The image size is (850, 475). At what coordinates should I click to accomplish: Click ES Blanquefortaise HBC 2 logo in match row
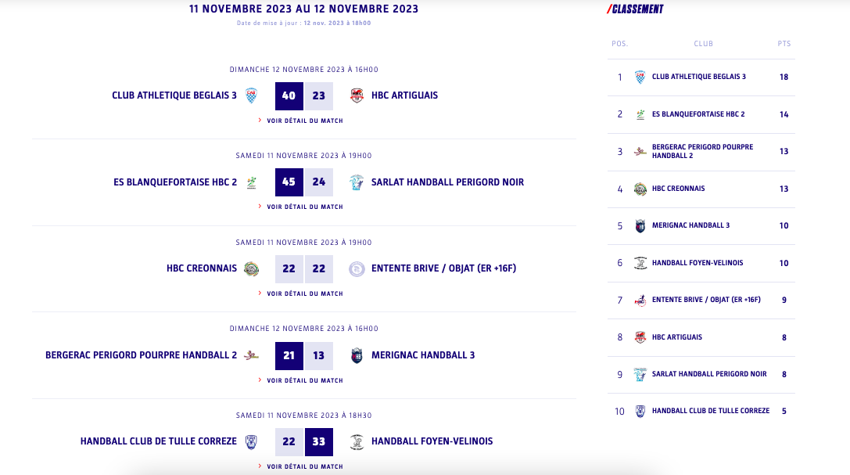pos(251,182)
